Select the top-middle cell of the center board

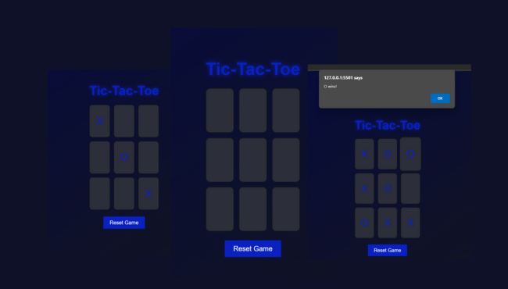click(252, 110)
